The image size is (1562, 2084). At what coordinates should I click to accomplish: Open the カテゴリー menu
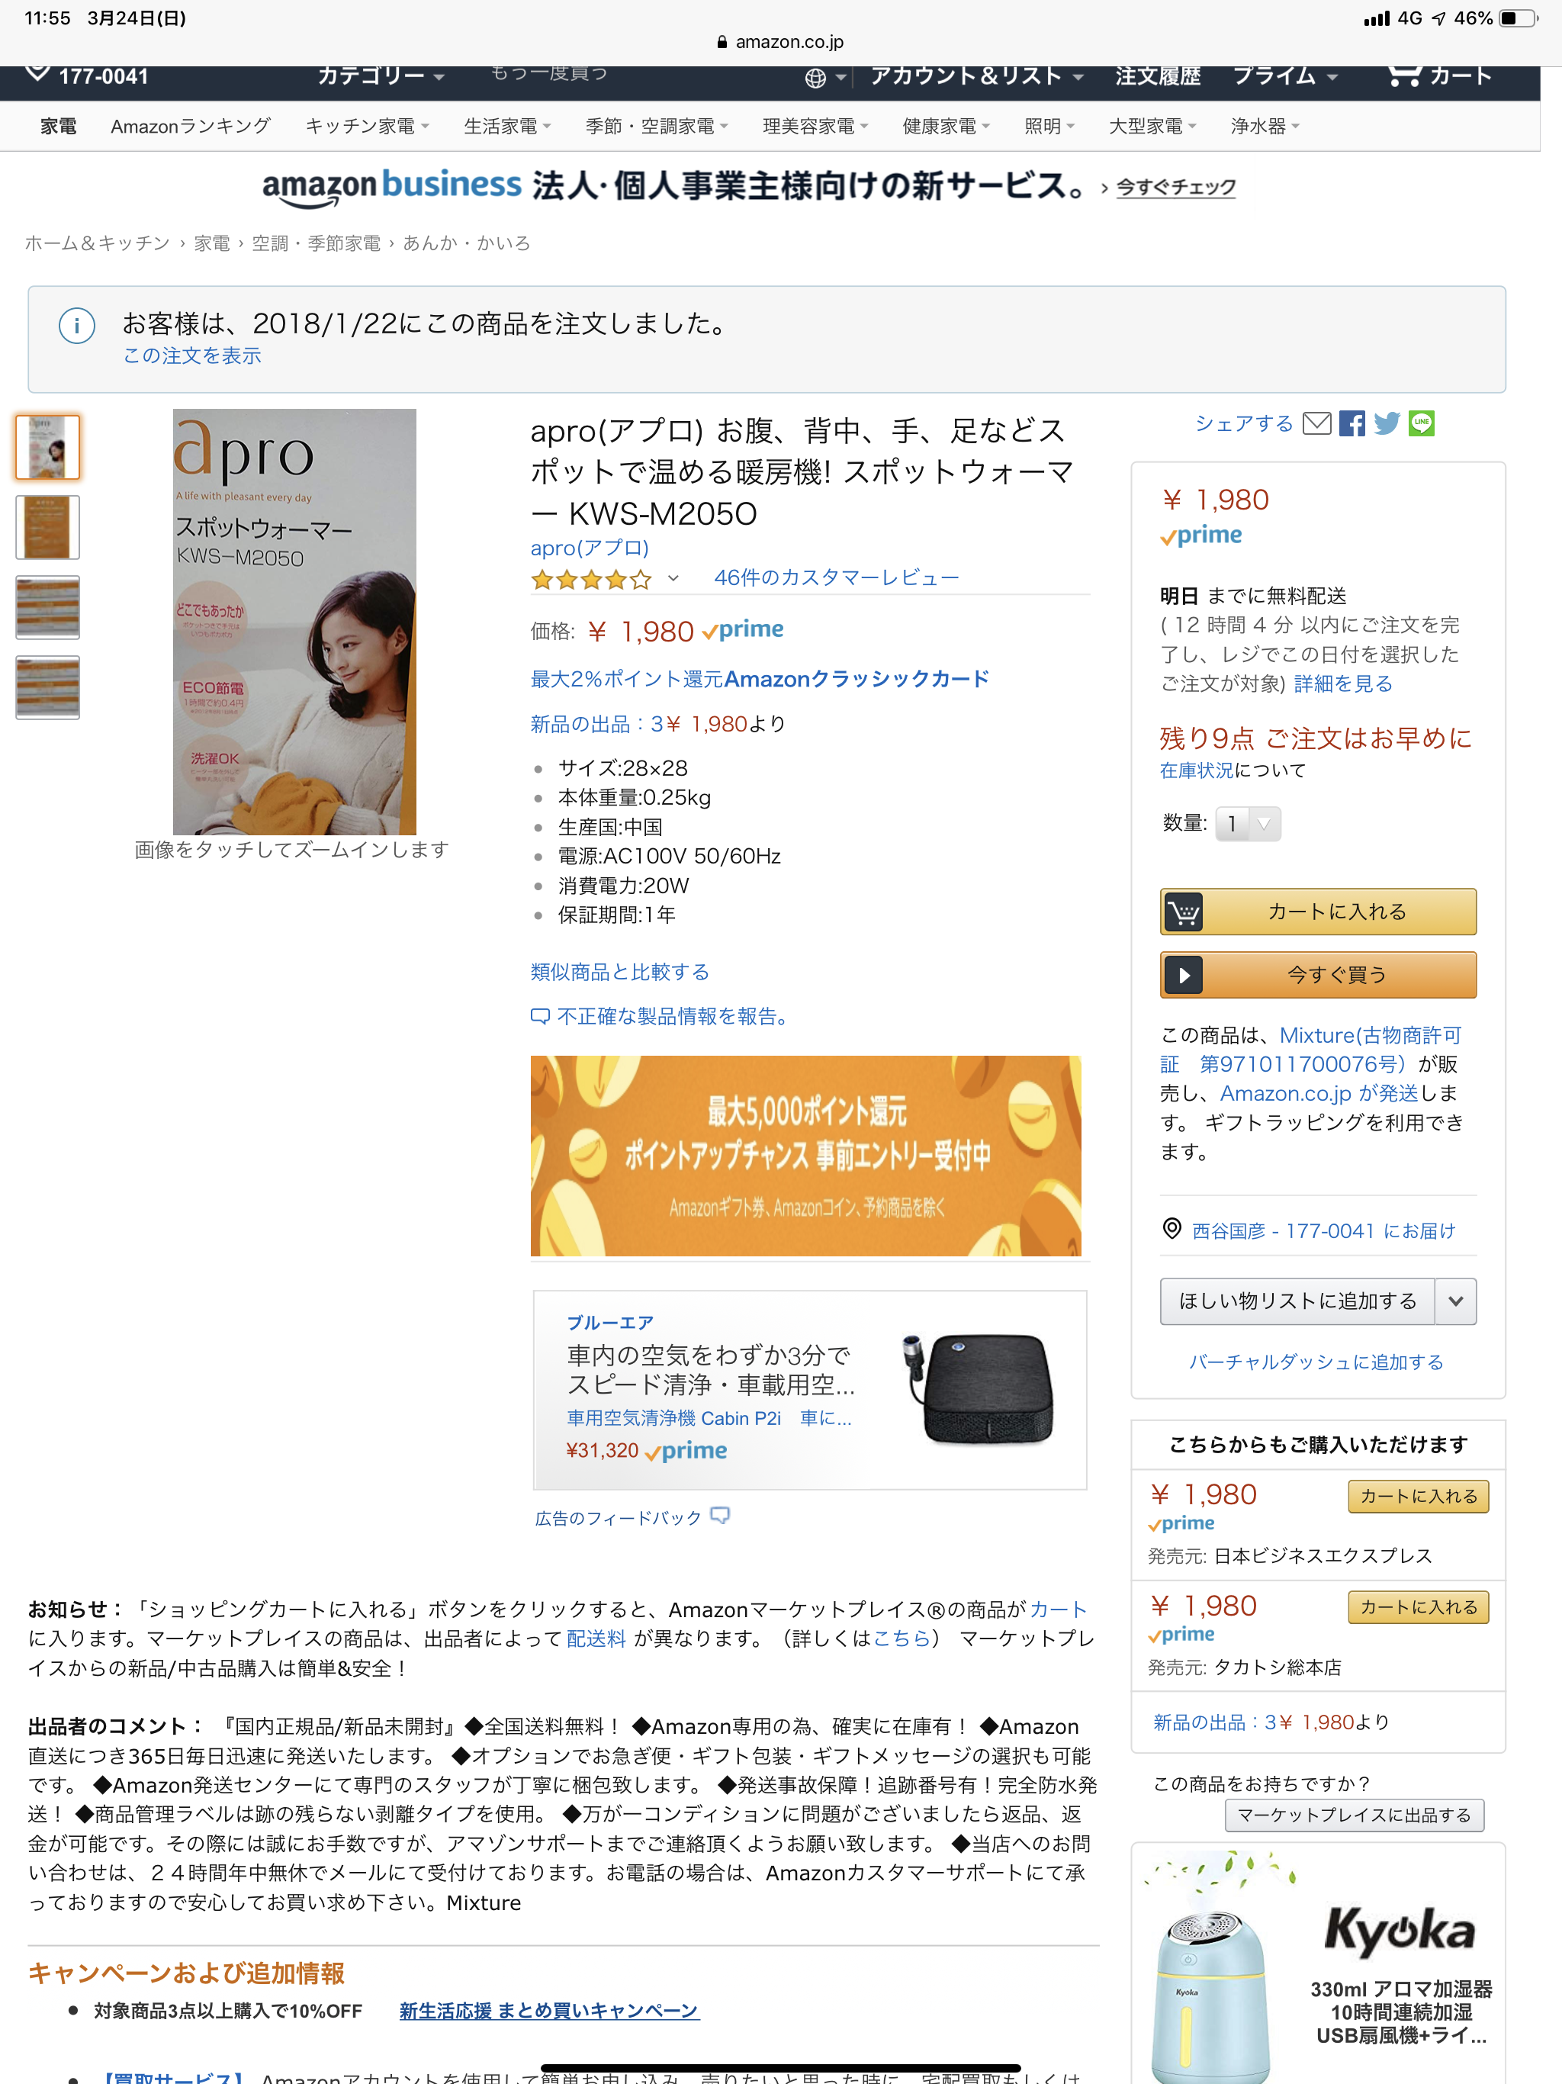[381, 76]
